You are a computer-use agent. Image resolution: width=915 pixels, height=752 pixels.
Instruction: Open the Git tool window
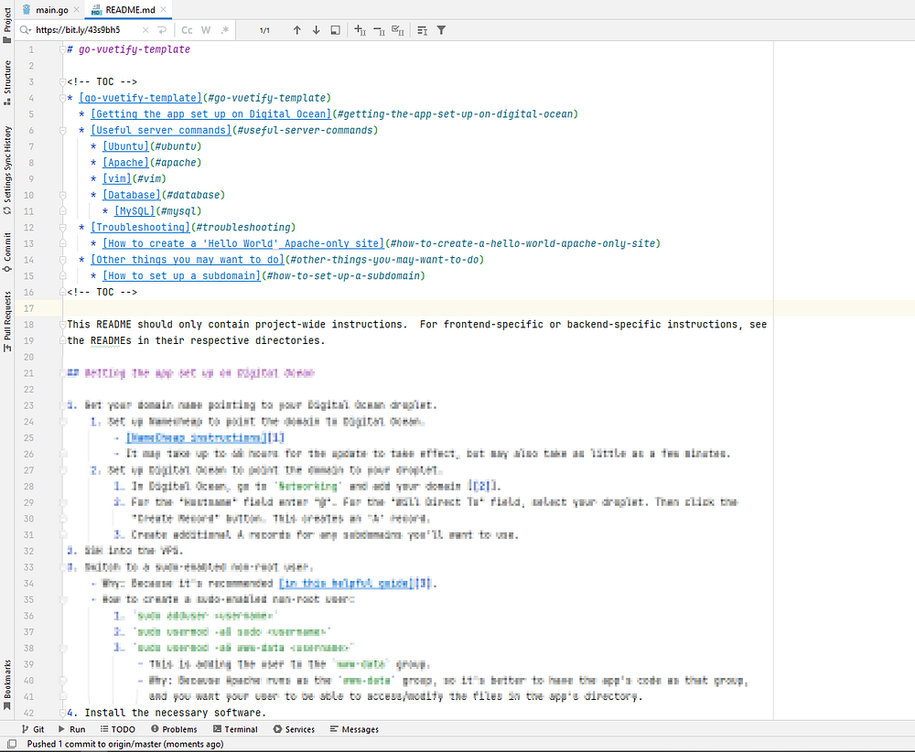[32, 729]
